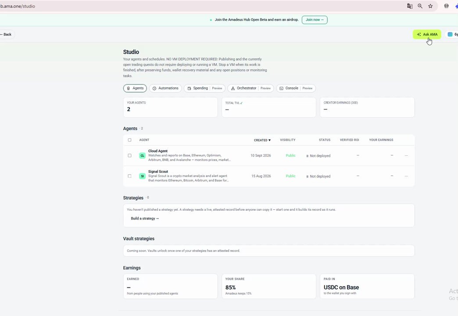Bookmark this page with the star icon
The height and width of the screenshot is (316, 458).
click(430, 6)
